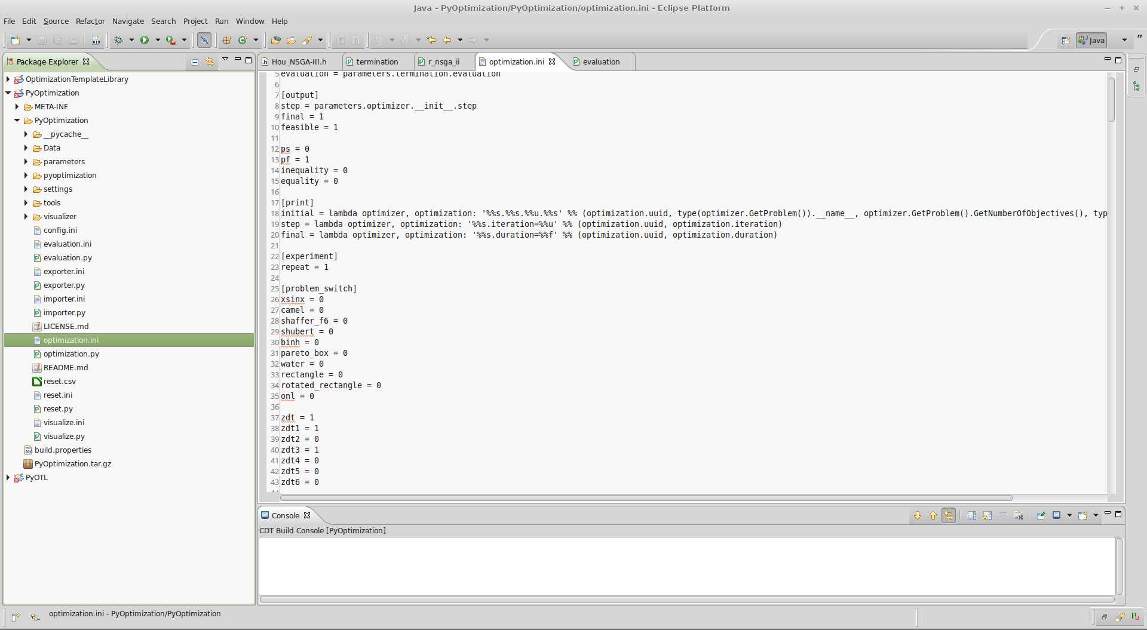Minimize the Console view
This screenshot has height=630, width=1147.
[1107, 514]
